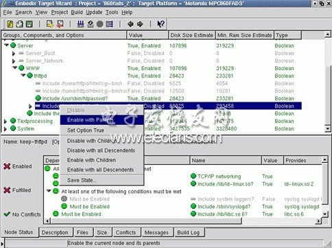This screenshot has height=248, width=332.
Task: Switch to the Messages tab
Action: [x=156, y=232]
